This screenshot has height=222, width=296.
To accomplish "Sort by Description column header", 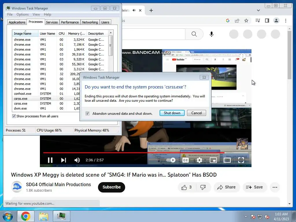I will 97,34.
